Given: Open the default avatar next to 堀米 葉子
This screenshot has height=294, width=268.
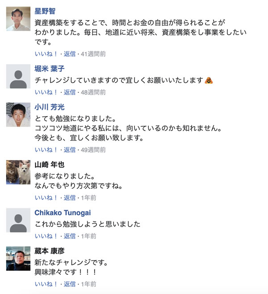Looking at the screenshot, I should click(18, 76).
